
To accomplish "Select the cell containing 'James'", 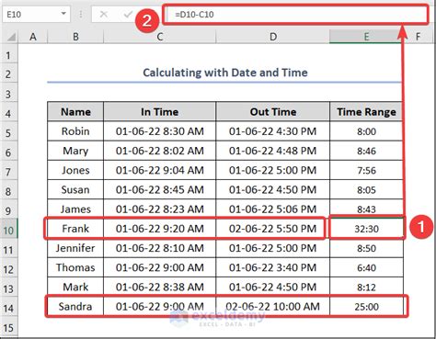I will tap(75, 209).
